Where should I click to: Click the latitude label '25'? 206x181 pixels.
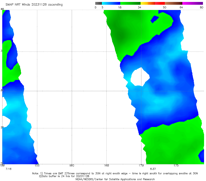(2, 127)
